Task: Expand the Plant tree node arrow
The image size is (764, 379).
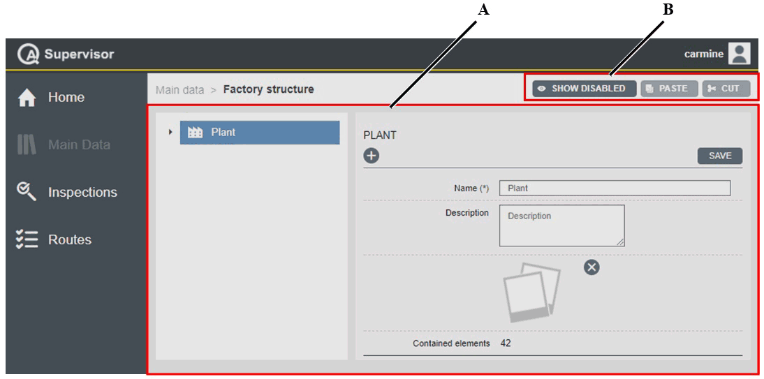Action: 170,132
